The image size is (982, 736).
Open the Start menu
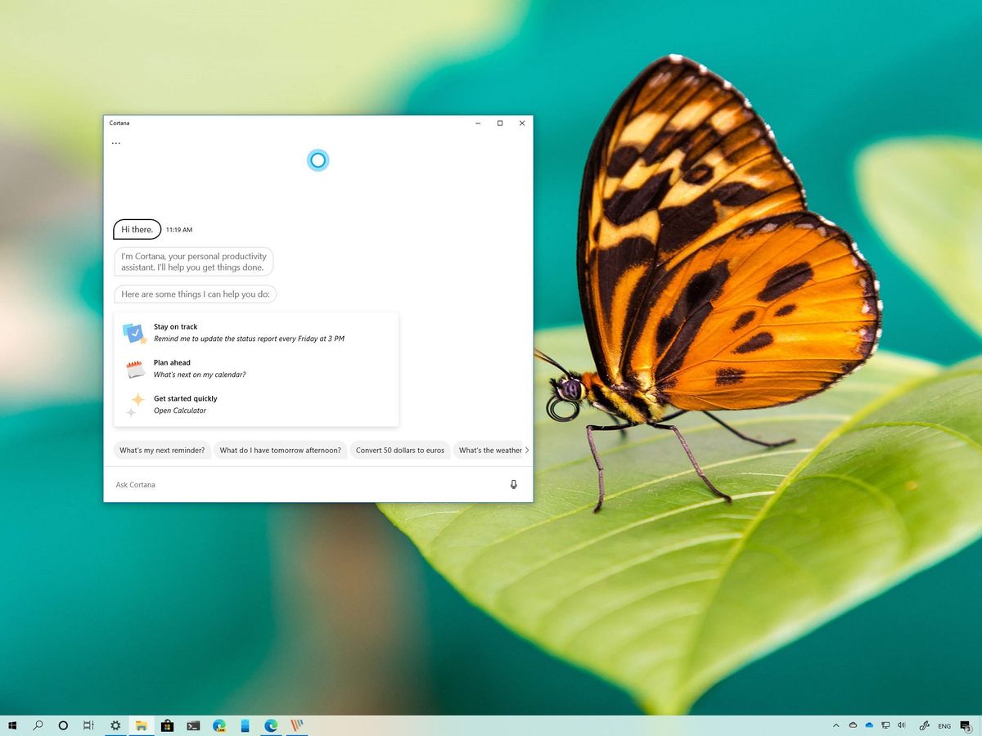coord(12,725)
